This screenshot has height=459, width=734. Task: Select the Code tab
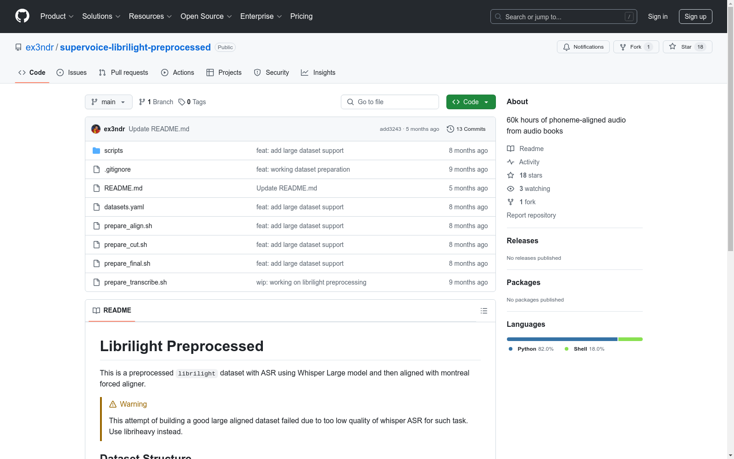point(32,73)
